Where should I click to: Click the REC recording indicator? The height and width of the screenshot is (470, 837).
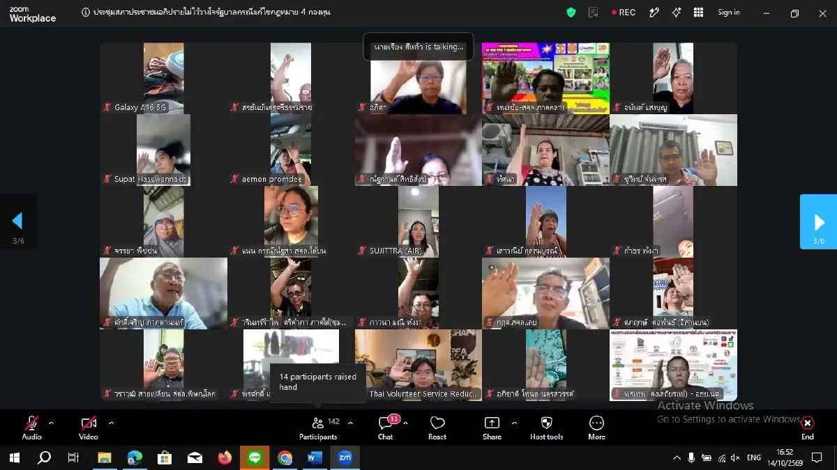point(624,12)
